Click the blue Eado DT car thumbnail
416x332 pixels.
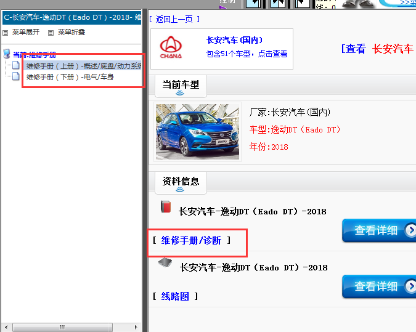pos(197,132)
